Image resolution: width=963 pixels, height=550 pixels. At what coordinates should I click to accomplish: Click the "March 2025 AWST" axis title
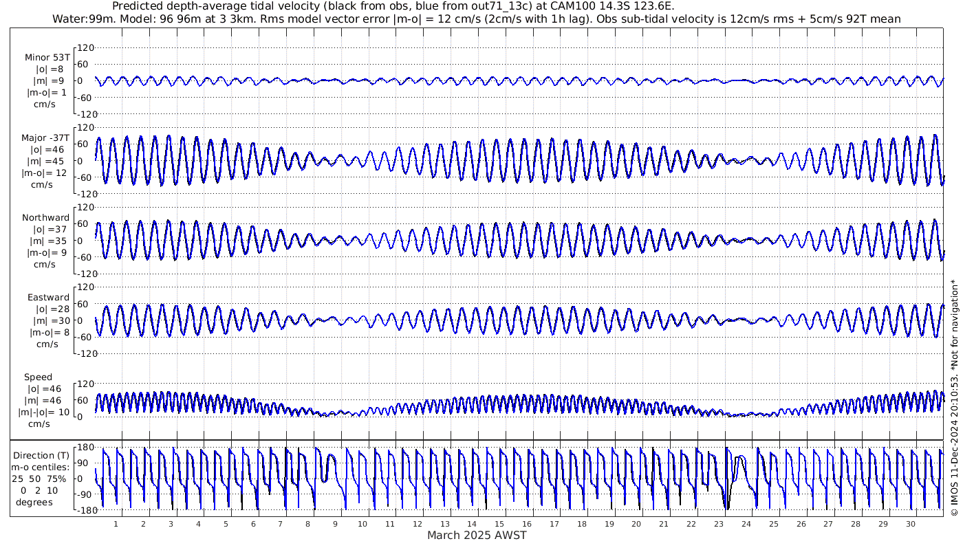[x=477, y=535]
